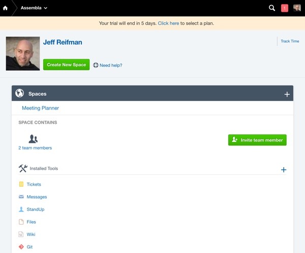The width and height of the screenshot is (305, 253).
Task: Open the Need help? link
Action: [x=111, y=65]
